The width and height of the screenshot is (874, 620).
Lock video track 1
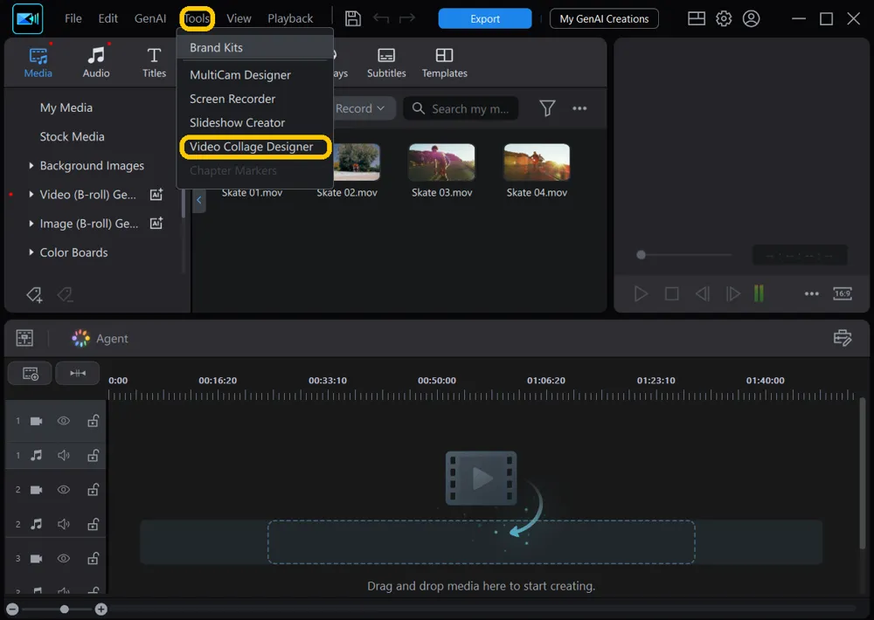point(94,421)
